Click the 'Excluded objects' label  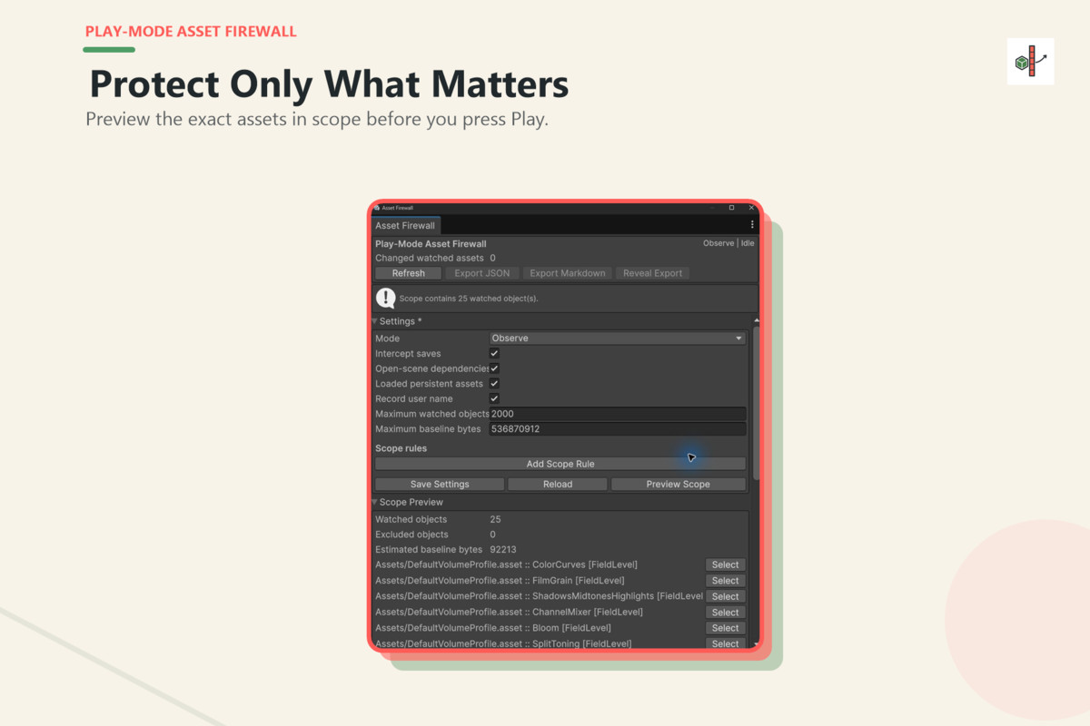[411, 535]
